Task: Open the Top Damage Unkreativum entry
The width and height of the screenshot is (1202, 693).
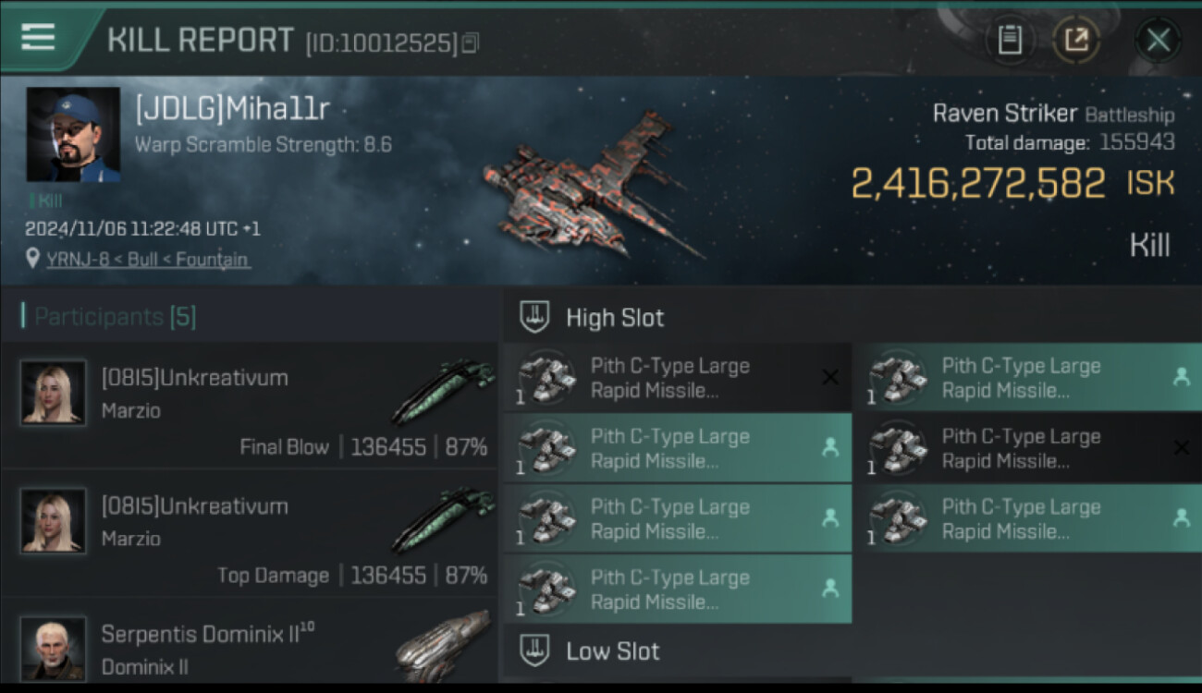Action: [x=250, y=533]
